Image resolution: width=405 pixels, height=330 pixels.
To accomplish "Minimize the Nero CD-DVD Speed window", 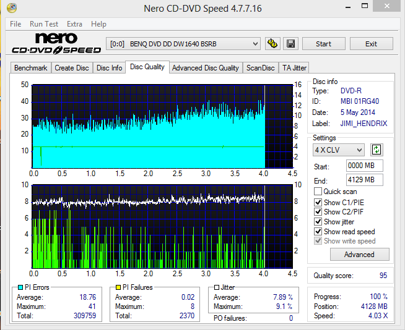I will click(x=348, y=6).
